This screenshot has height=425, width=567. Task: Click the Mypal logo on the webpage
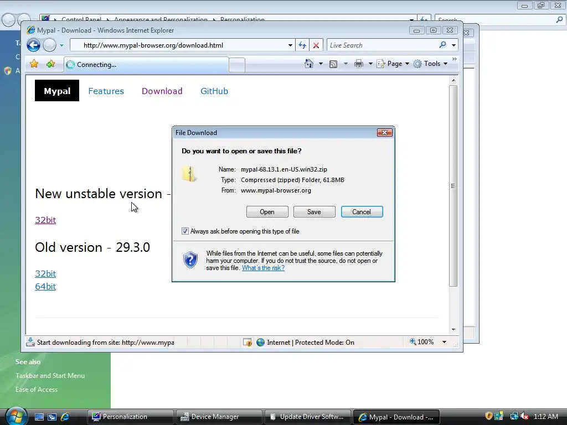[x=57, y=91]
